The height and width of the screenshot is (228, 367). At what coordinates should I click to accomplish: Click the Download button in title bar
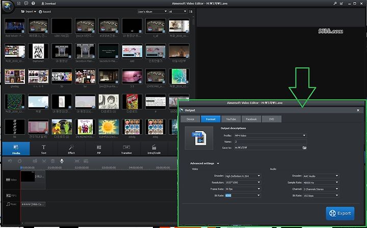(x=48, y=4)
